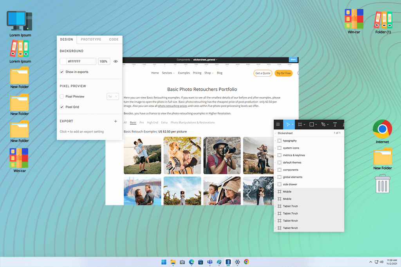Viewport: 401px width, 267px height.
Task: Open Microsoft Teams from the taskbar
Action: [x=210, y=262]
